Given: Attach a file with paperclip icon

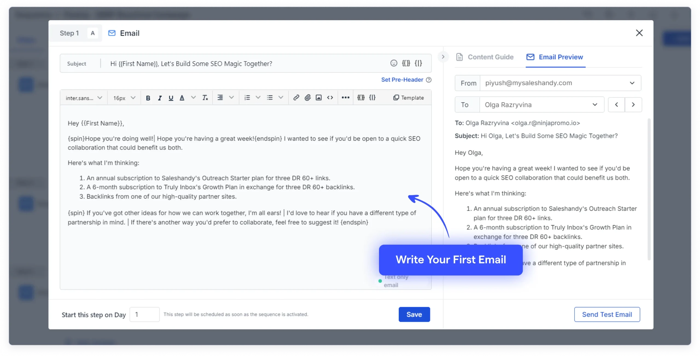Looking at the screenshot, I should 308,97.
